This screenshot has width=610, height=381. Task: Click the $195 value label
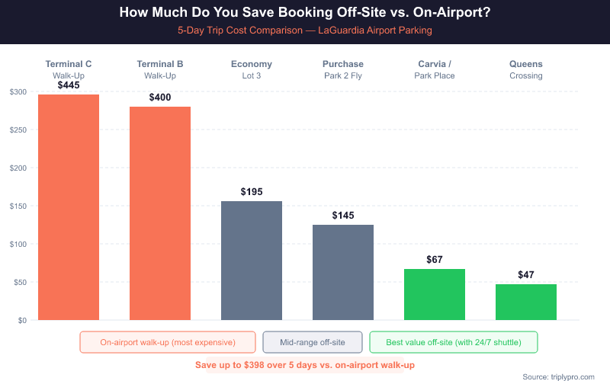tap(252, 191)
